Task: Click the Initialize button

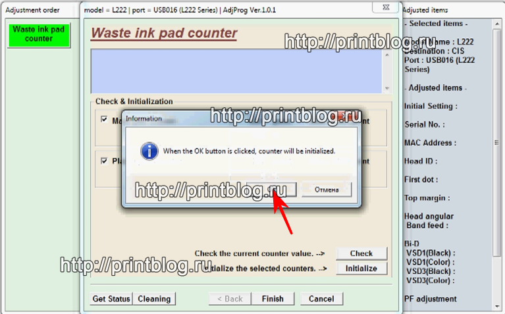Action: coord(361,269)
